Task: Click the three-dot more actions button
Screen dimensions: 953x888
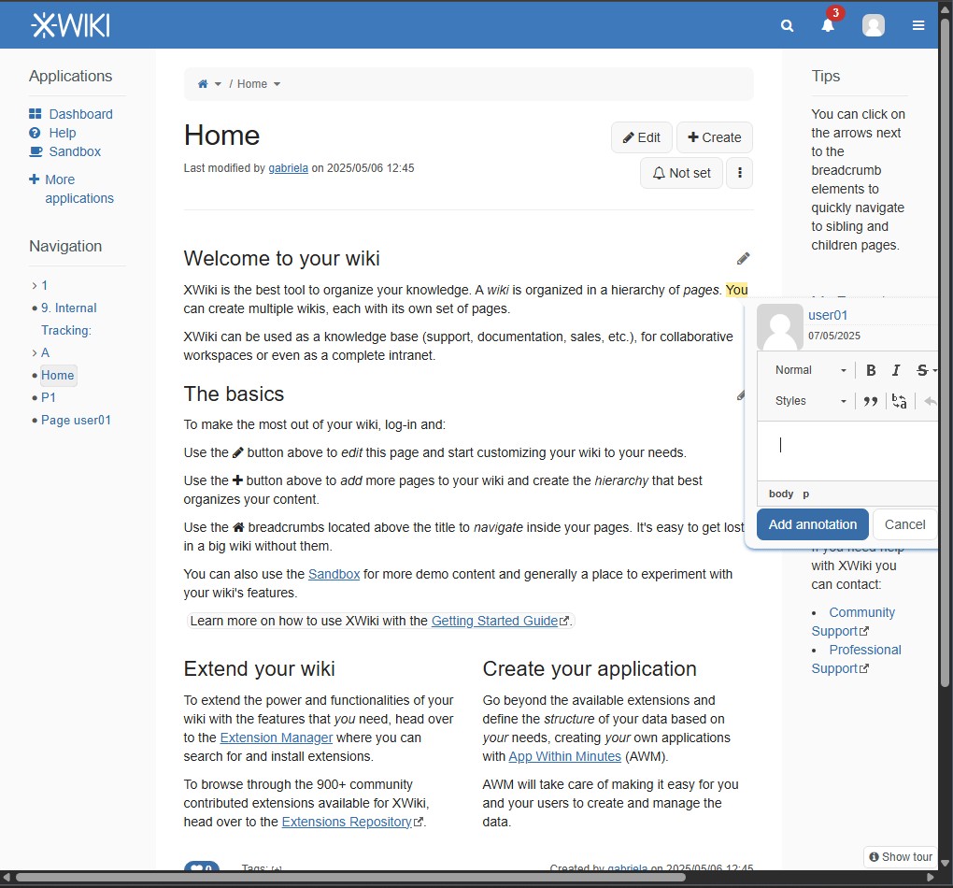Action: (x=740, y=173)
